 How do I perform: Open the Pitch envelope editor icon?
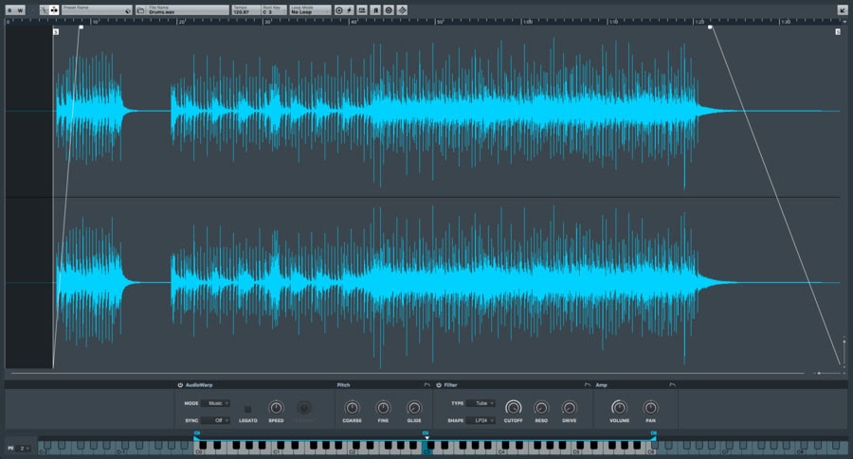click(427, 385)
